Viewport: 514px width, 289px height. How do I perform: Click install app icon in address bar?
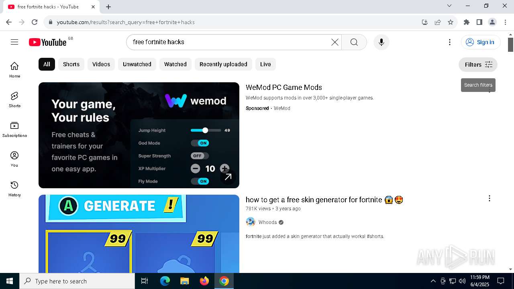click(x=425, y=22)
